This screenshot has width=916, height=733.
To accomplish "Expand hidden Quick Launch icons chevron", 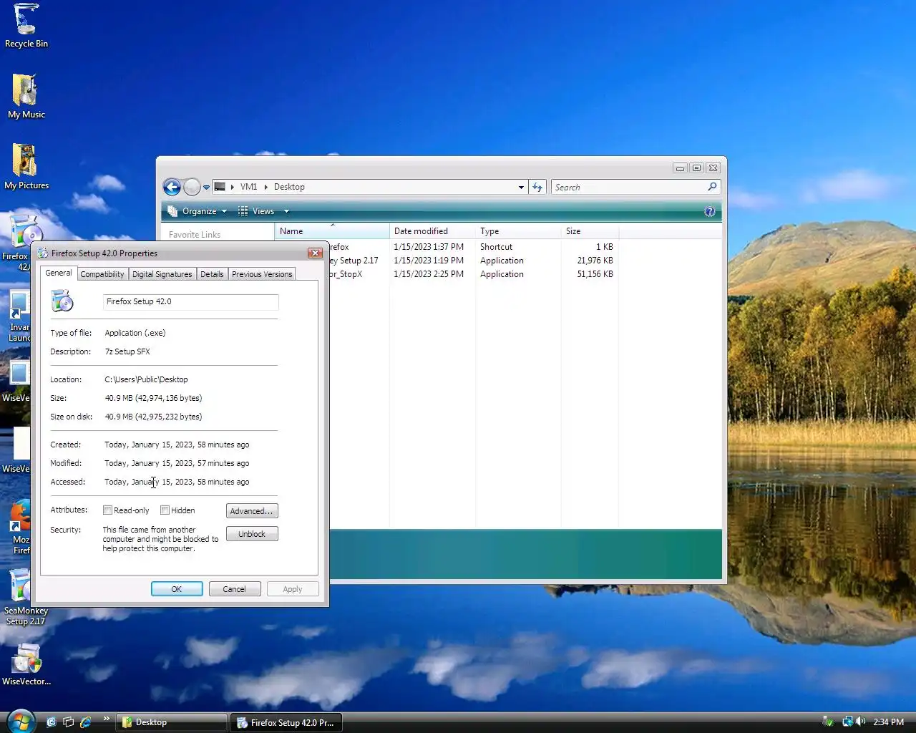I will (x=107, y=719).
